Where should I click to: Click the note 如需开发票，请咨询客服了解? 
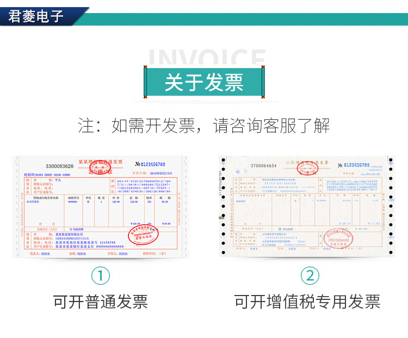coord(204,126)
